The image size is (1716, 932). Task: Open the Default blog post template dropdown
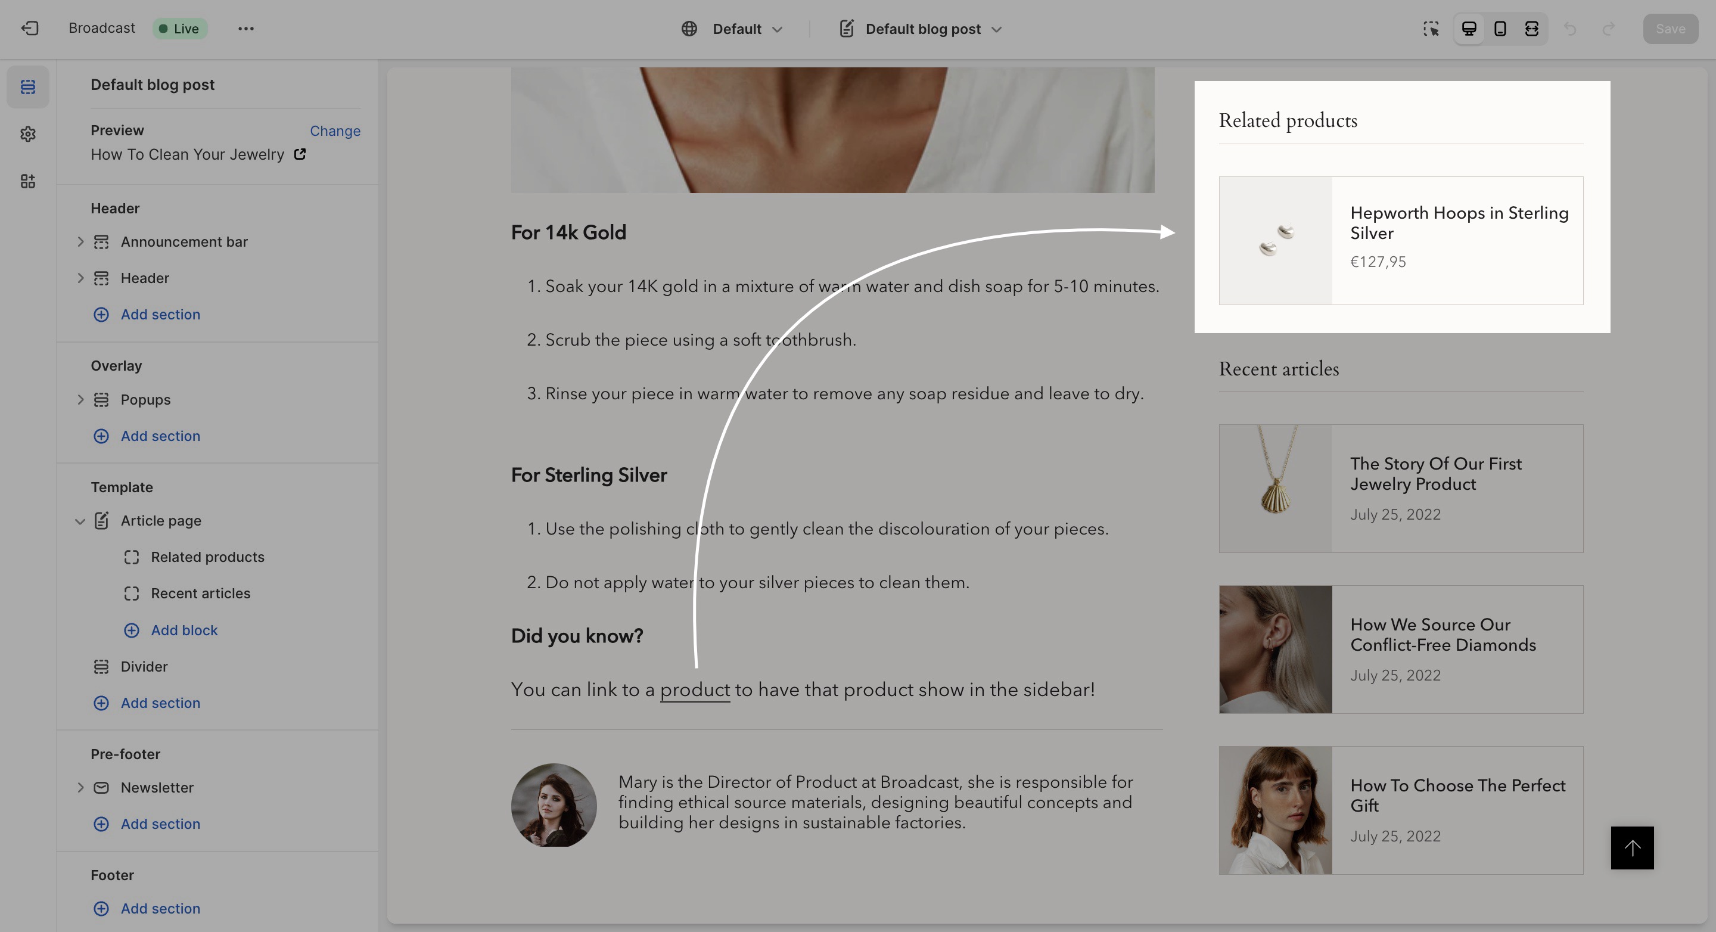point(921,29)
